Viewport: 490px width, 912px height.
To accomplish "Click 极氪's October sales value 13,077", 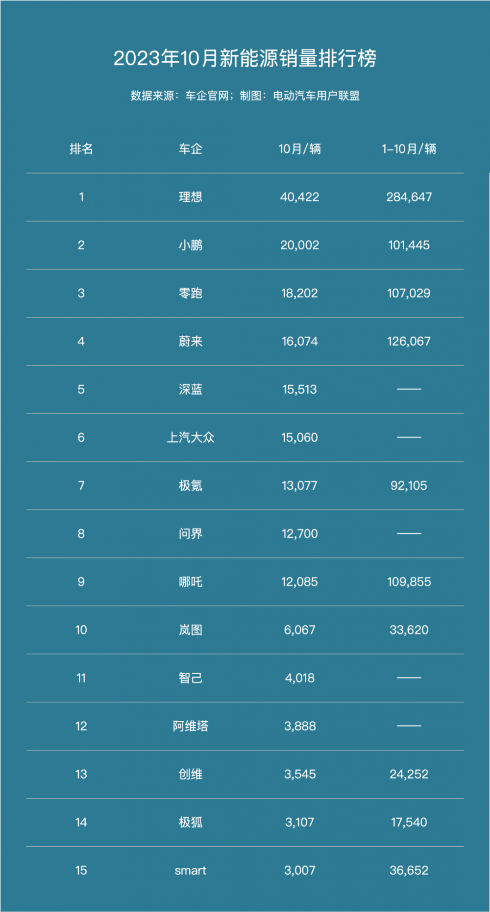I will click(299, 485).
